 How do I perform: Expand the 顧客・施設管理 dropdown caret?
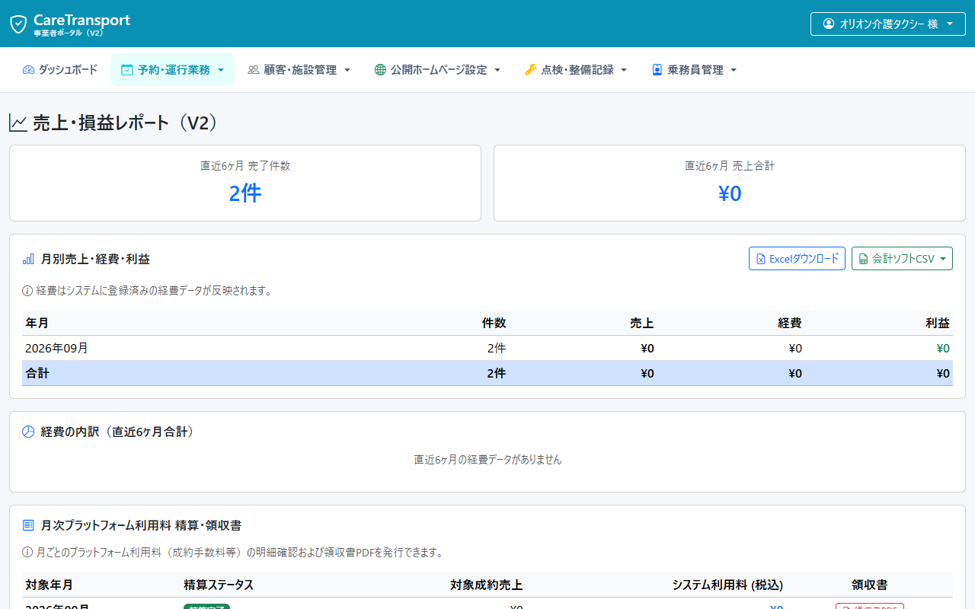coord(347,70)
